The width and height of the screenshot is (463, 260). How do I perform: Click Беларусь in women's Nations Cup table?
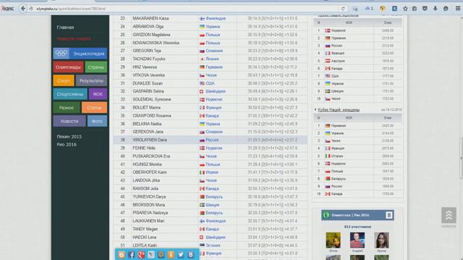pos(339,178)
